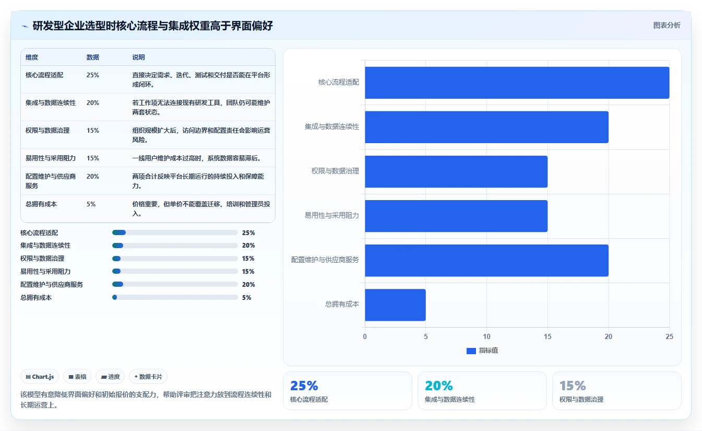The width and height of the screenshot is (702, 431).
Task: Open the 15% 权限与数据治理 data card
Action: [x=617, y=391]
